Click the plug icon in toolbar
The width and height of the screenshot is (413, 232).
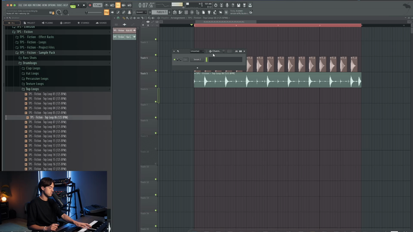coord(209,12)
